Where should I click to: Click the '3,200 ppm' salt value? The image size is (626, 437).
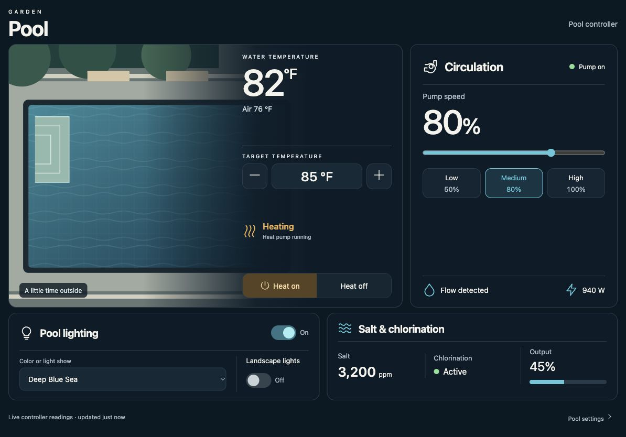point(365,372)
